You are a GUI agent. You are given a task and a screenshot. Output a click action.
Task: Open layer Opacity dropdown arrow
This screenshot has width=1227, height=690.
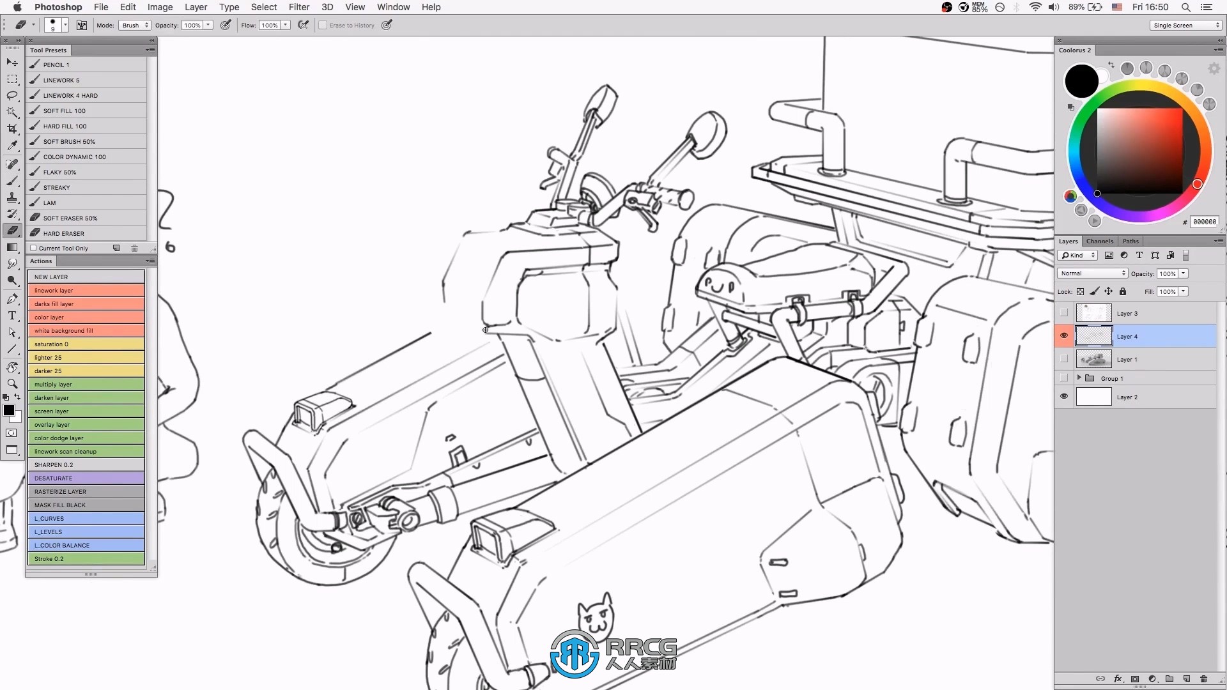click(1184, 273)
